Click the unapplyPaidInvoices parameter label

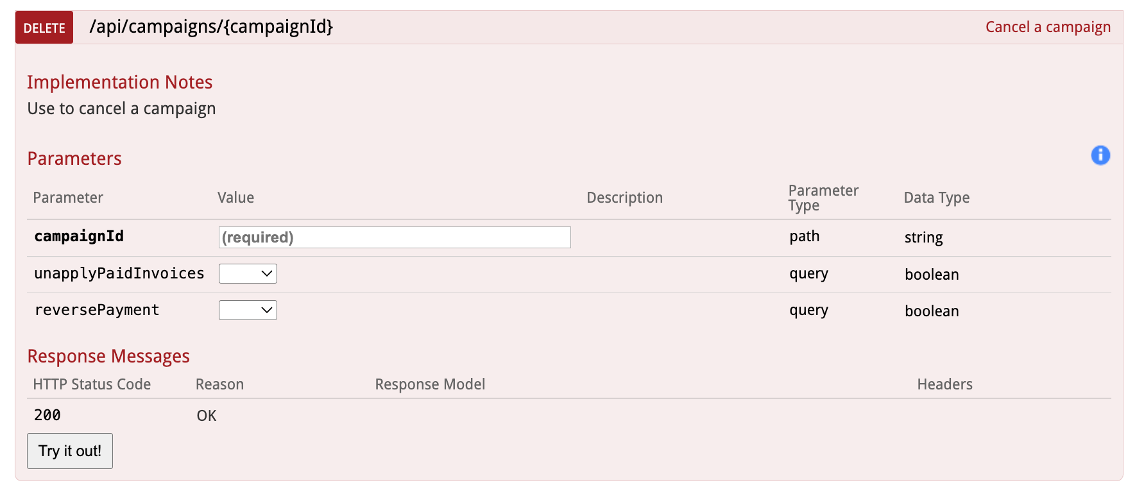pos(119,273)
